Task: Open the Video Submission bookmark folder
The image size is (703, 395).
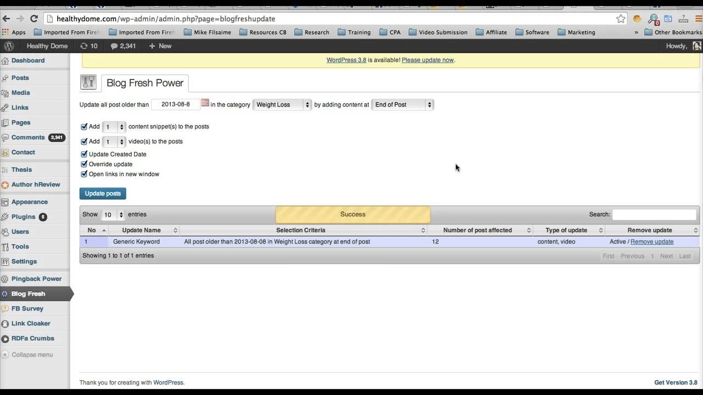Action: [x=438, y=32]
